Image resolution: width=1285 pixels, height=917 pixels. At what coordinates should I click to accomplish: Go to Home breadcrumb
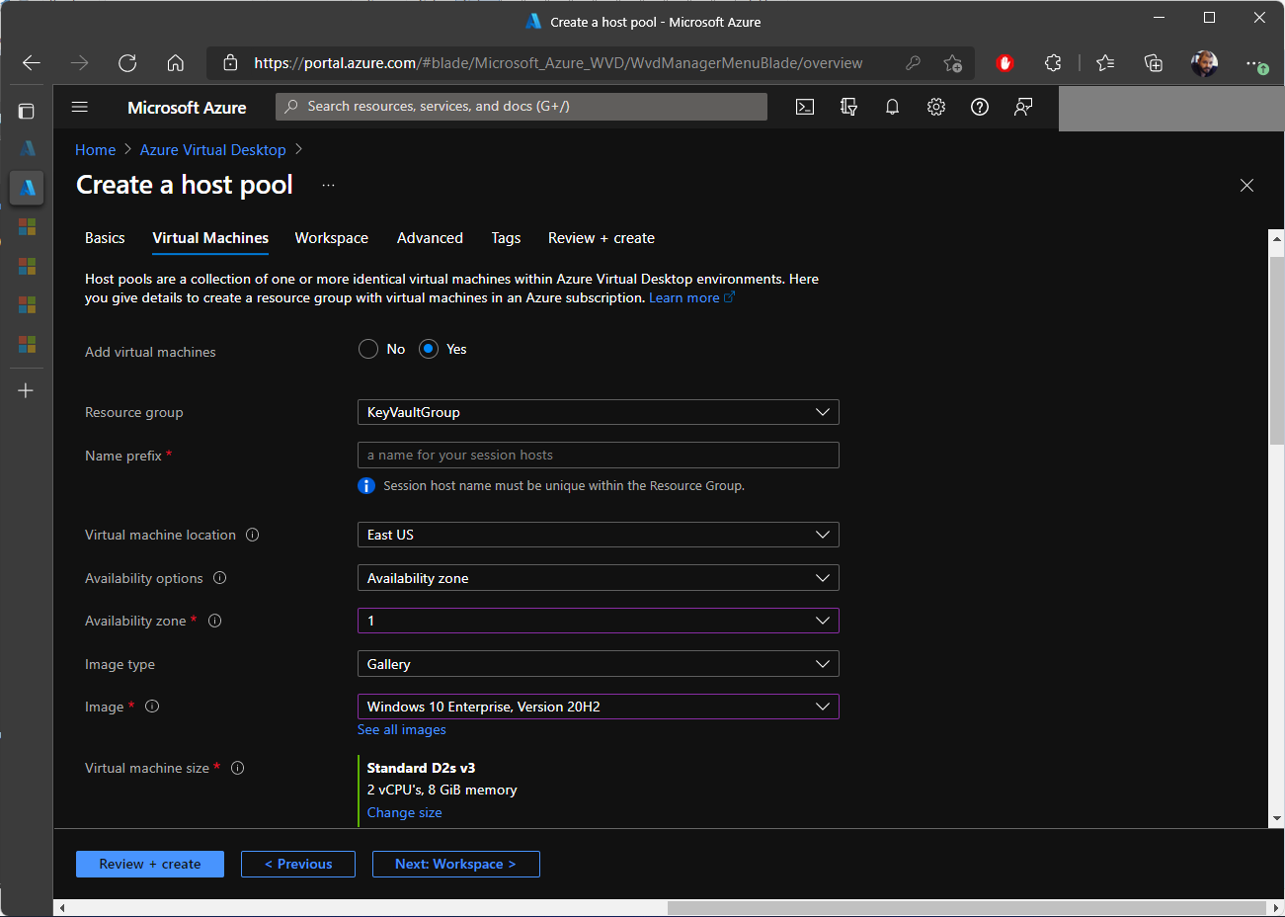[96, 150]
